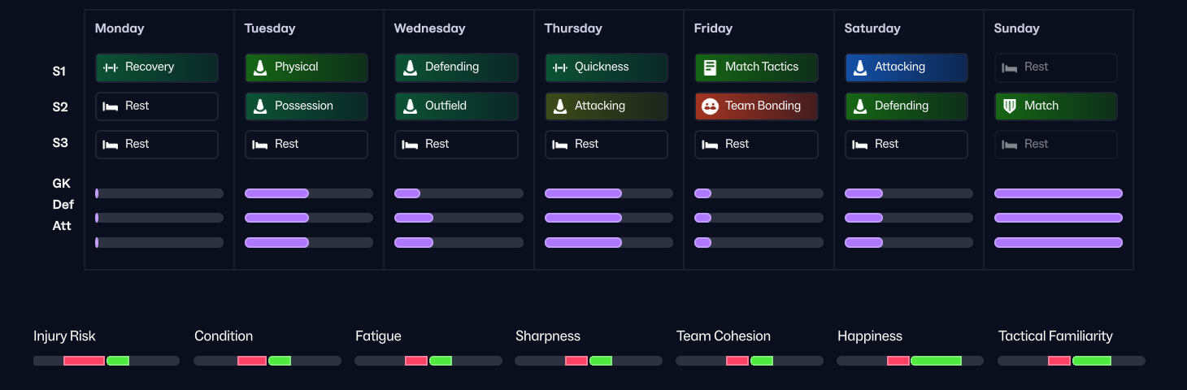This screenshot has width=1187, height=390.
Task: Click the Happiness indicator bar
Action: (910, 361)
